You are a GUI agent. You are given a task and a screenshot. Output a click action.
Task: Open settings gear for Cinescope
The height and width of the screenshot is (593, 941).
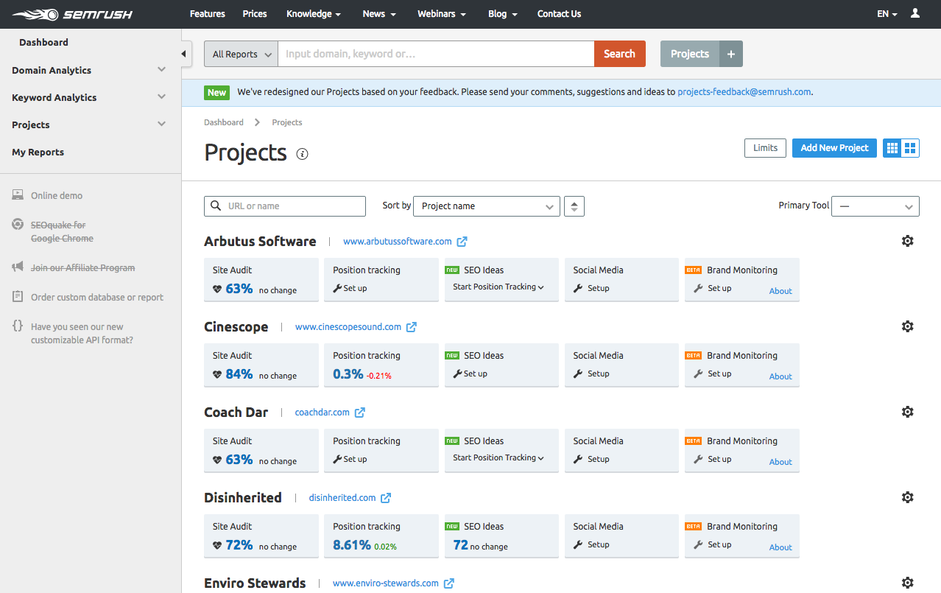907,326
